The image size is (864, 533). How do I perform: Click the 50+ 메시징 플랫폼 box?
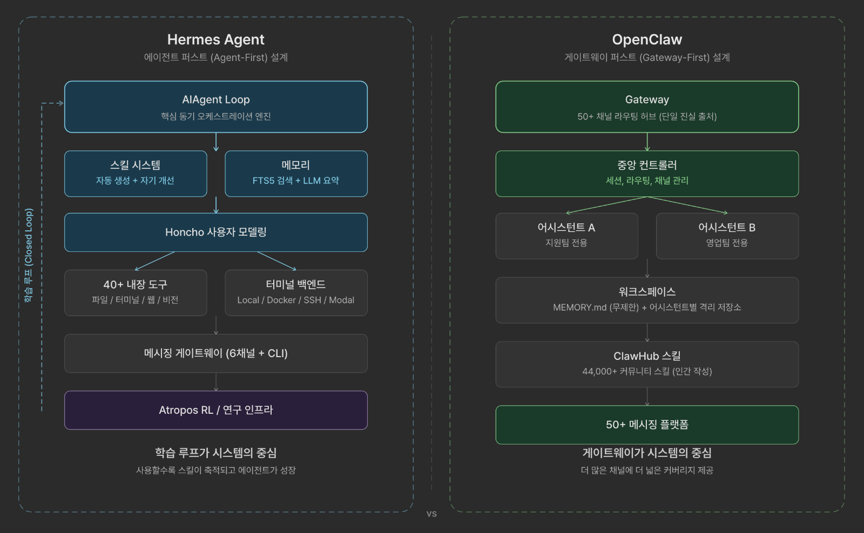[647, 424]
